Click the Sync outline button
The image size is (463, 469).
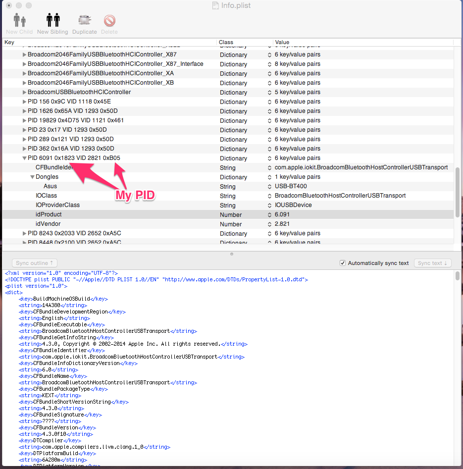click(x=35, y=263)
